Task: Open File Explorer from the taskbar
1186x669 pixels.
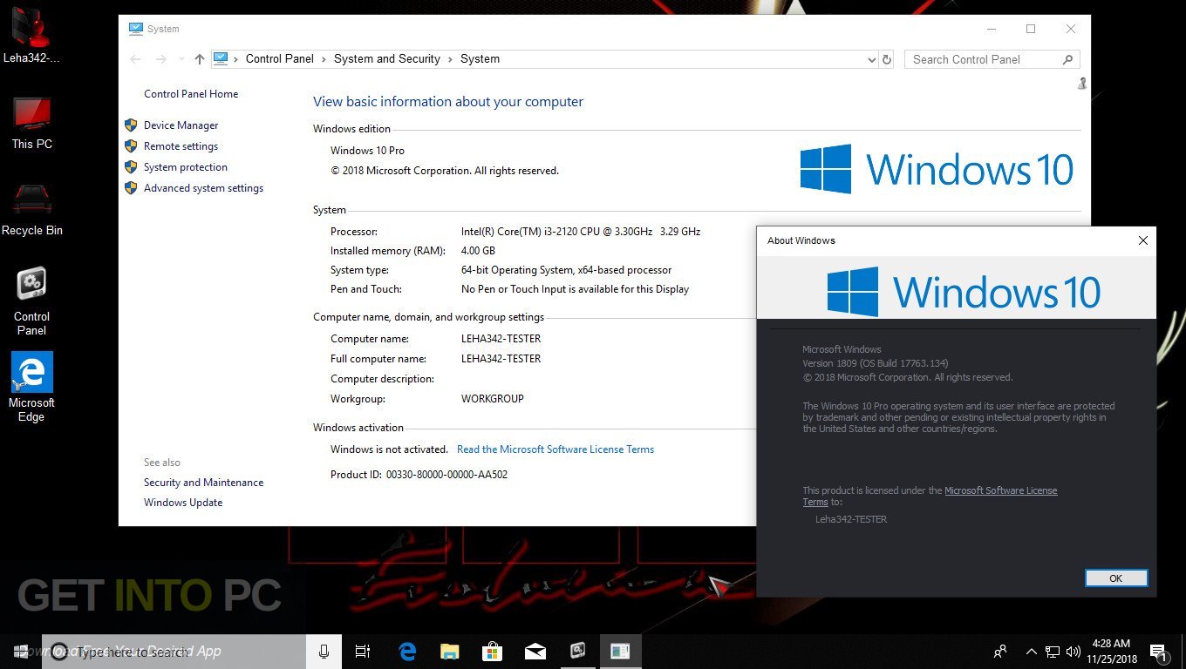Action: coord(450,651)
